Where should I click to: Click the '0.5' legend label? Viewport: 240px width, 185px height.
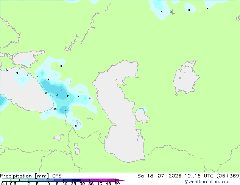13,183
